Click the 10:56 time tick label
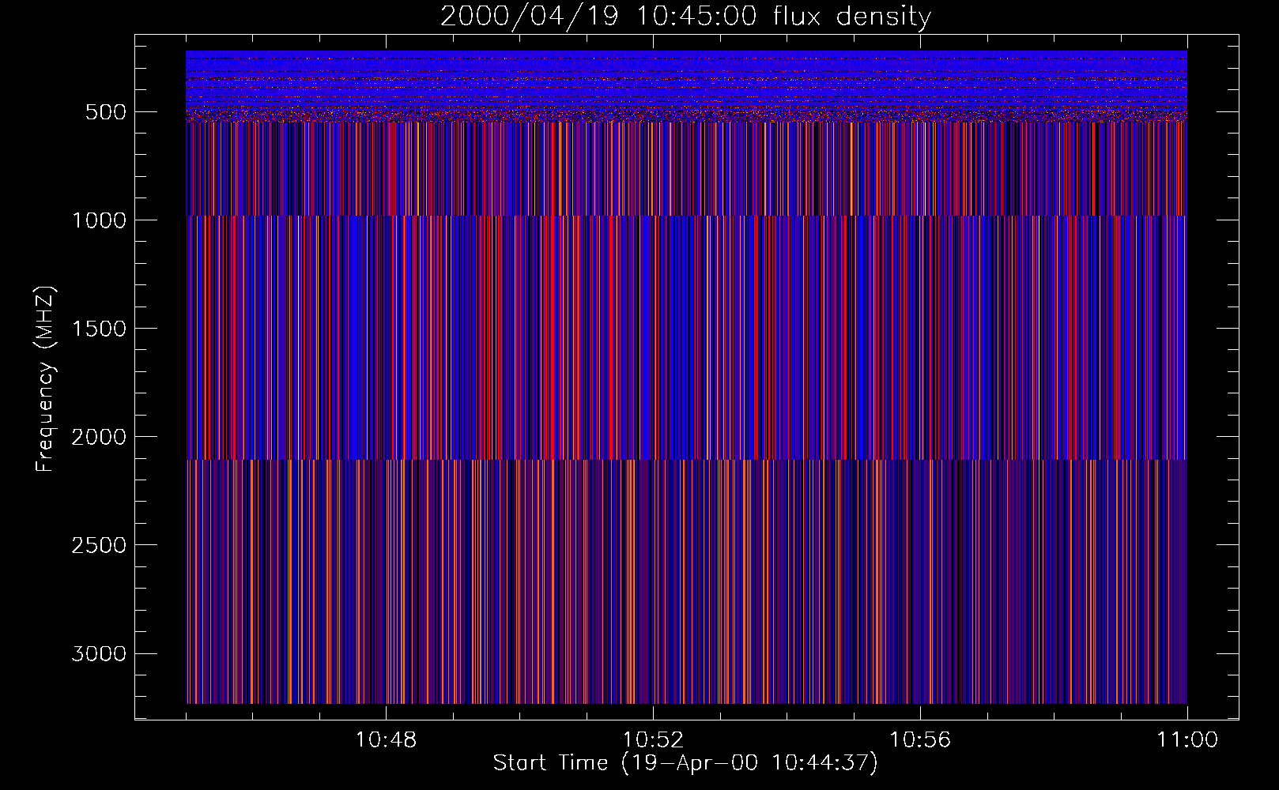This screenshot has width=1279, height=790. coord(920,740)
